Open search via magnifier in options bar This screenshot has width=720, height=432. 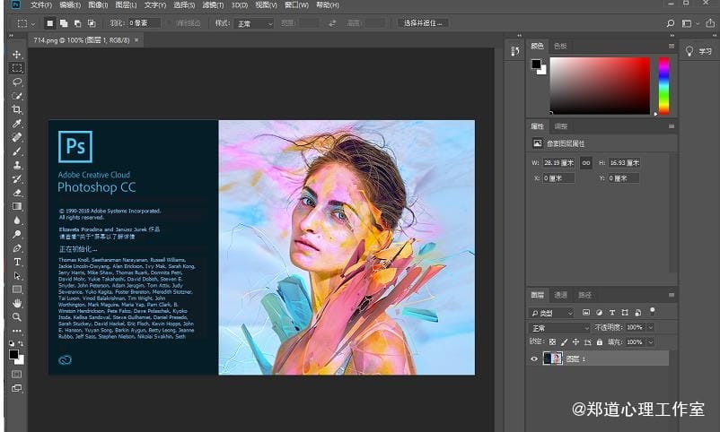click(671, 23)
